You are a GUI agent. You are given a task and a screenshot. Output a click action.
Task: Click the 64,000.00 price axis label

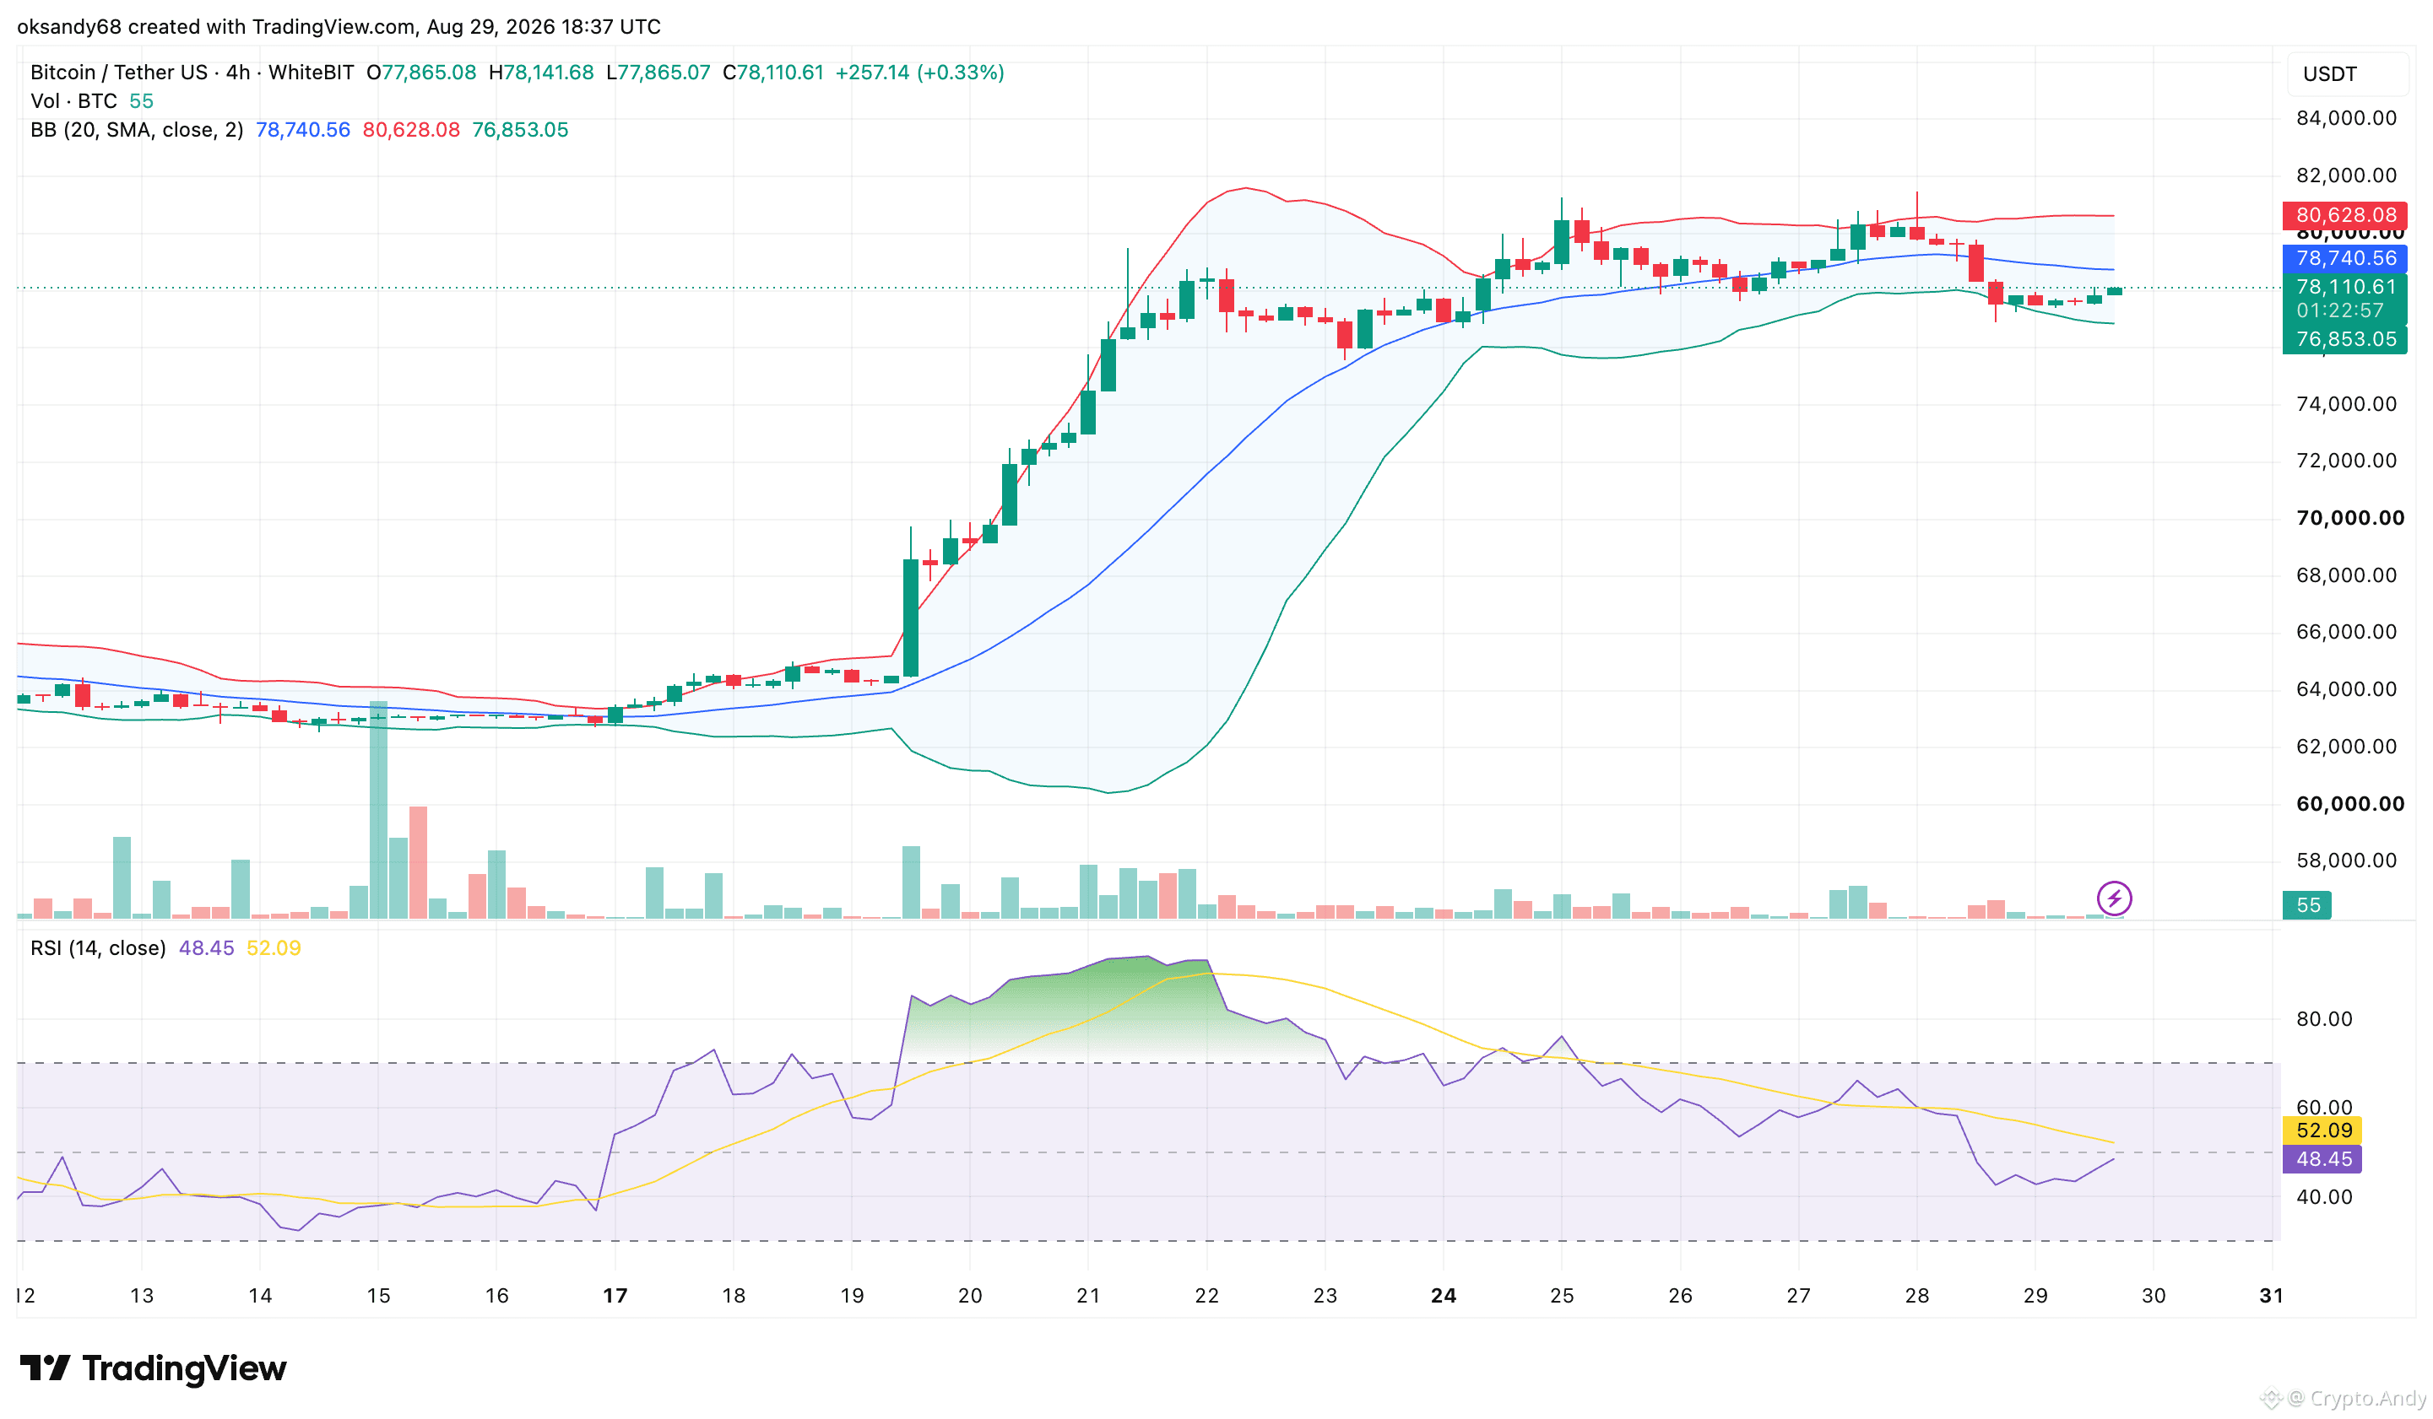tap(2346, 690)
